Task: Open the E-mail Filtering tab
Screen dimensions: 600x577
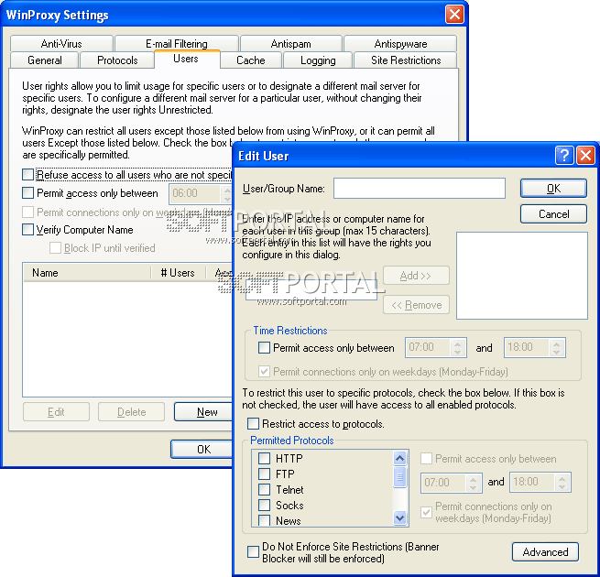Action: point(177,43)
